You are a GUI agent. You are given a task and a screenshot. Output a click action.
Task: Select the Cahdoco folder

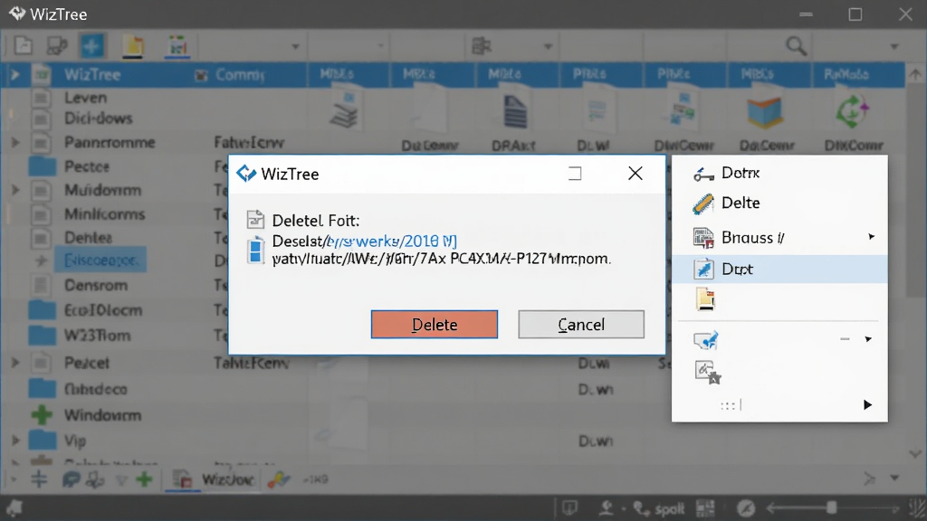coord(95,389)
